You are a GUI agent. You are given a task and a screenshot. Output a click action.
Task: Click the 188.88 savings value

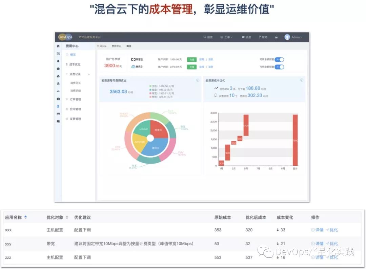pyautogui.click(x=253, y=88)
